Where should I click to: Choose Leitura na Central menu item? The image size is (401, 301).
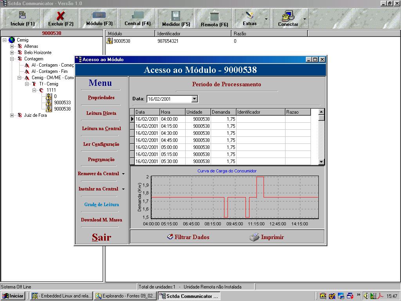tap(101, 129)
